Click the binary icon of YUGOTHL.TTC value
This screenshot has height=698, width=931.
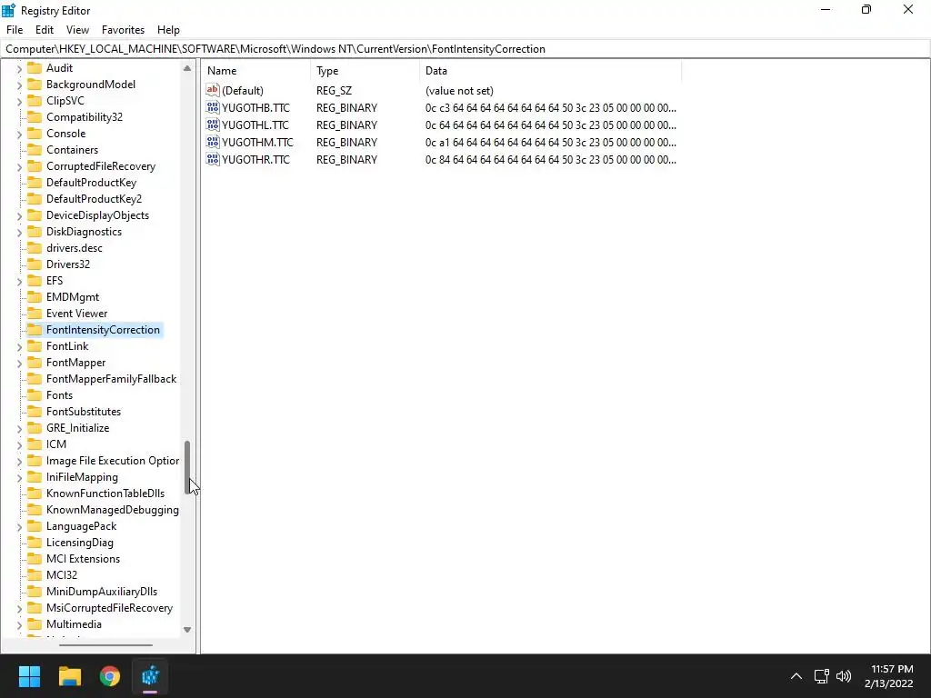(213, 125)
